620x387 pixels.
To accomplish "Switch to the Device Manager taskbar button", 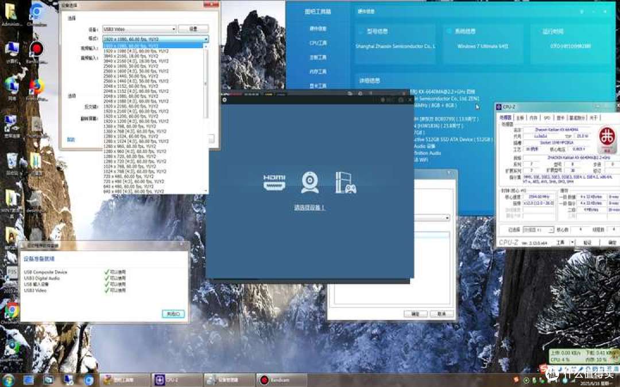I will pyautogui.click(x=230, y=380).
